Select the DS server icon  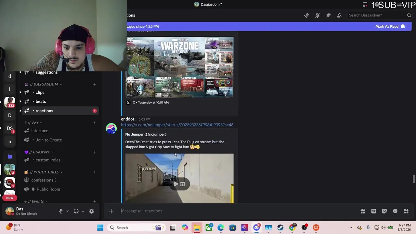click(10, 128)
